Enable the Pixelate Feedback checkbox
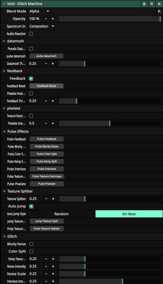Screen dimensions: 163x284 pyautogui.click(x=31, y=93)
